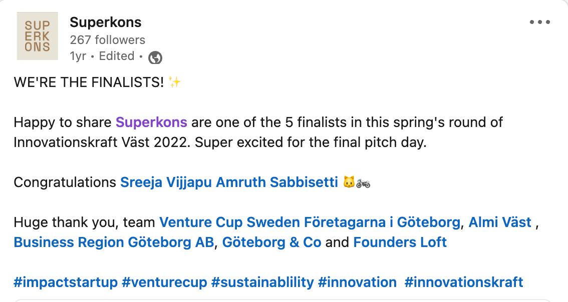Image resolution: width=568 pixels, height=302 pixels.
Task: Click the #innovationkraft hashtag
Action: 463,282
